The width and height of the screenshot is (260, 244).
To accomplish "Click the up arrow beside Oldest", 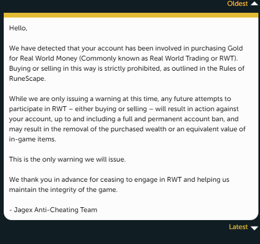I will tap(254, 3).
